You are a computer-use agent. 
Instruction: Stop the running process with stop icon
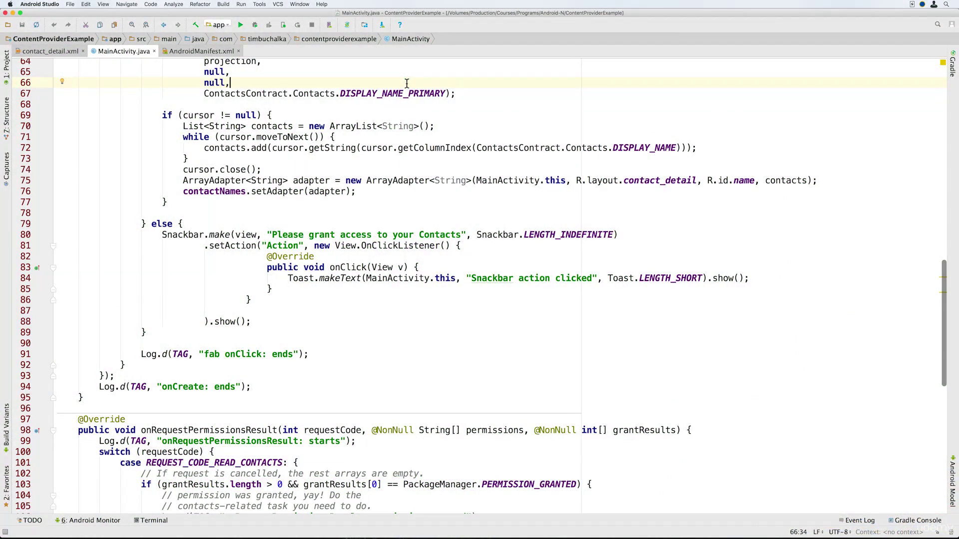312,24
